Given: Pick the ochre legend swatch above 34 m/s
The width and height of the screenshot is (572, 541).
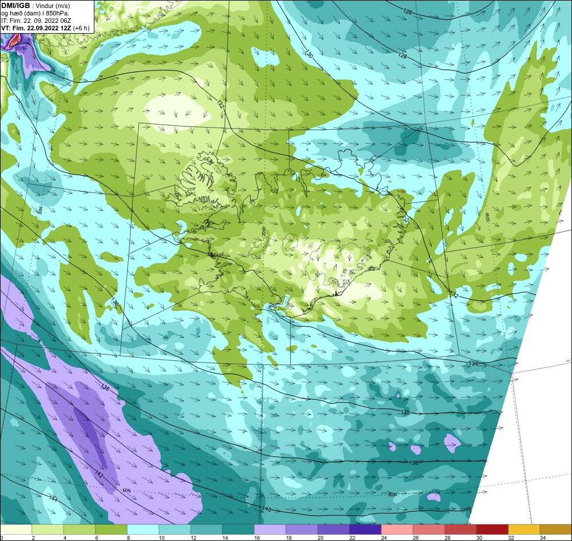Looking at the screenshot, I should coord(555,529).
